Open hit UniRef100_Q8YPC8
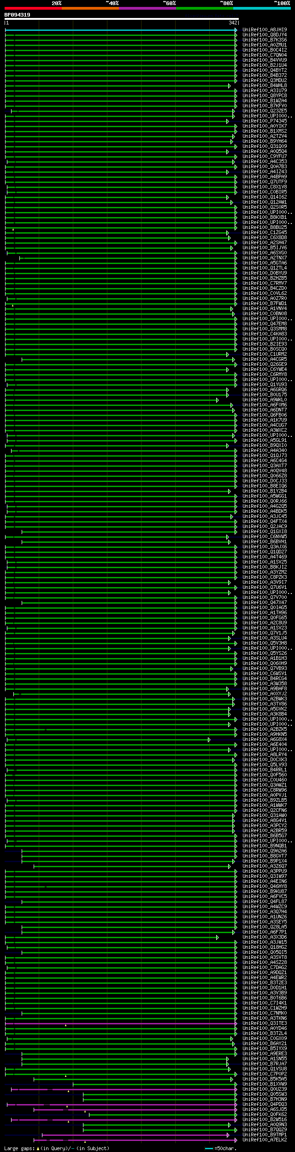Screen dimensions: 295x1152 265,96
